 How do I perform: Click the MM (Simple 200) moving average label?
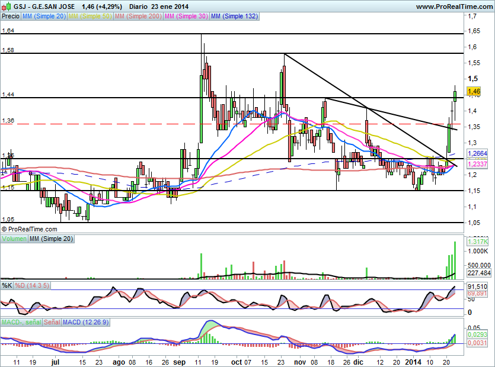[x=138, y=17]
